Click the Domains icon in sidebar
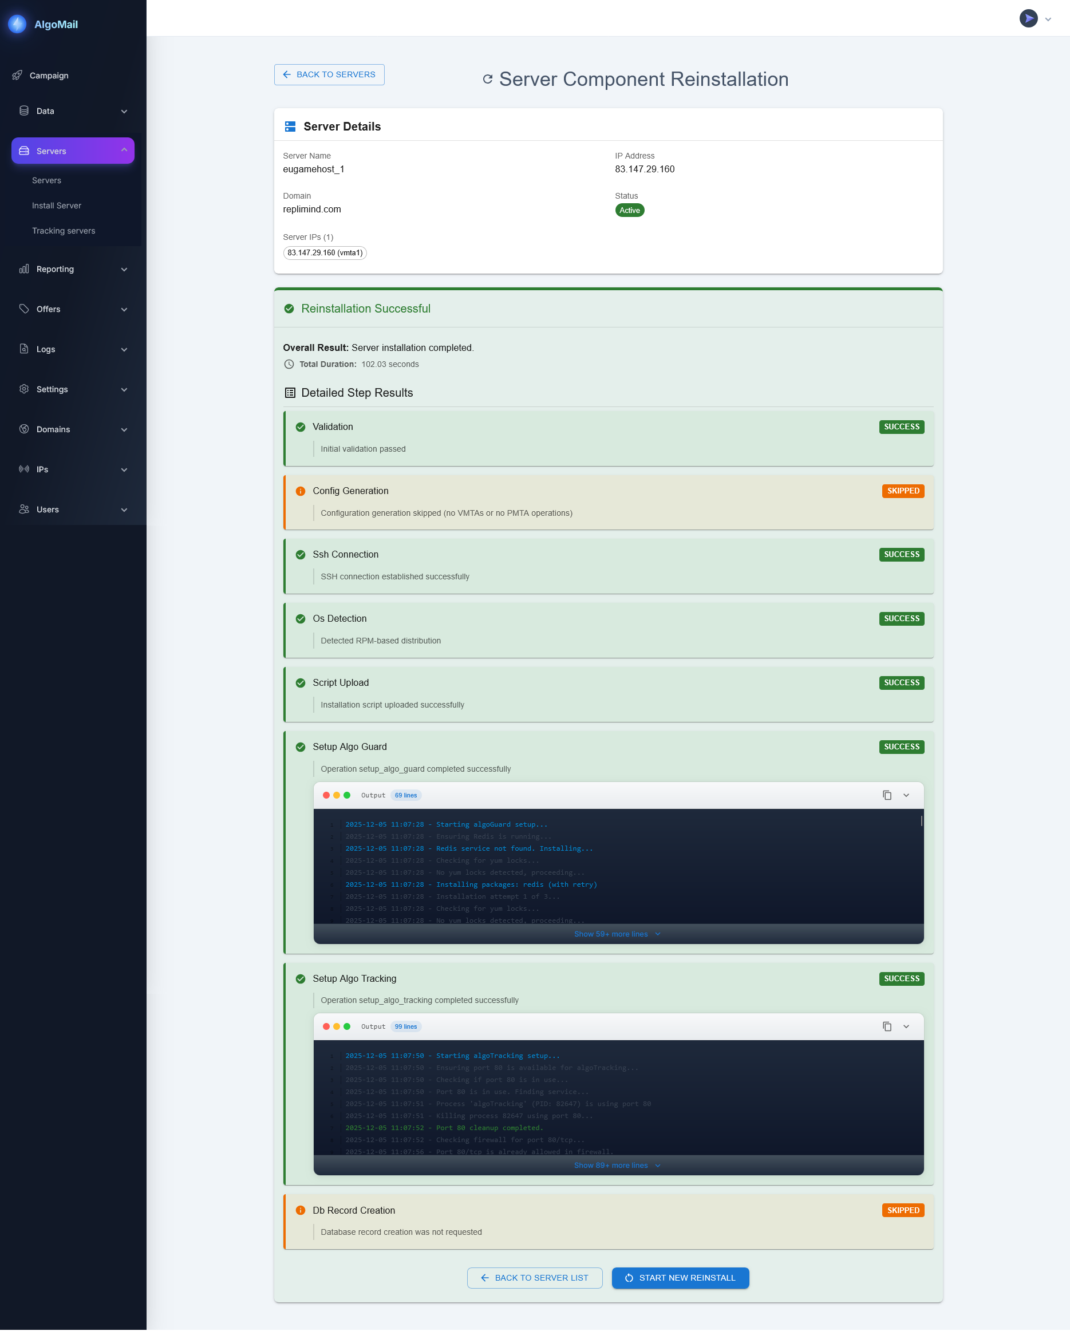This screenshot has width=1070, height=1331. (23, 428)
